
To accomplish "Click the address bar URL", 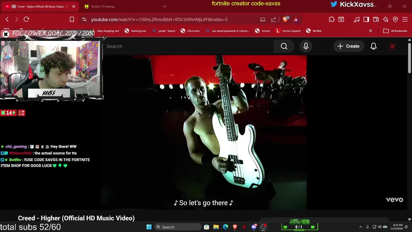I will [x=159, y=19].
